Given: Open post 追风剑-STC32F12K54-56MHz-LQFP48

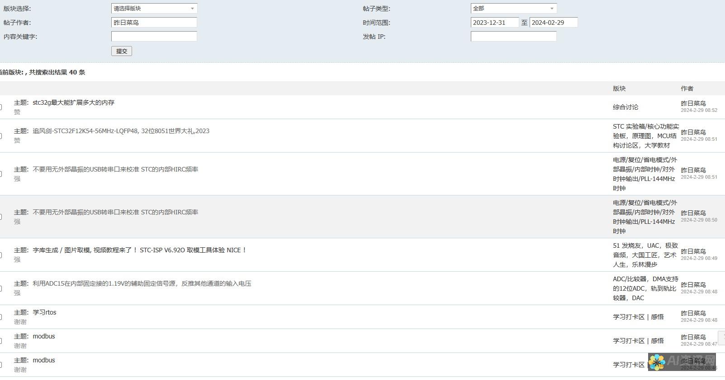Looking at the screenshot, I should [x=121, y=131].
